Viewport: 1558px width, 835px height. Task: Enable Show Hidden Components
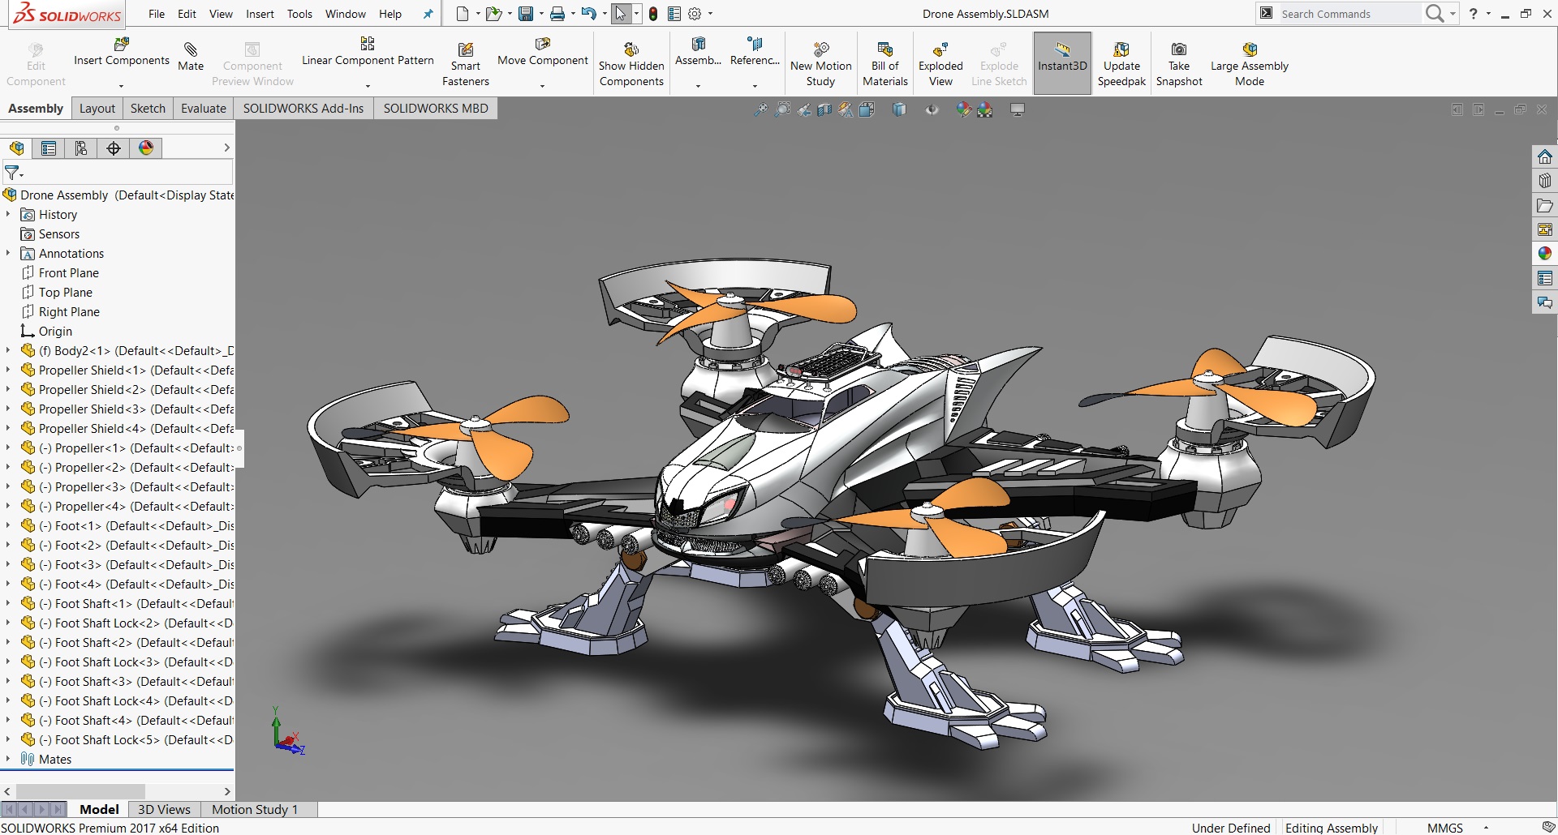(x=631, y=61)
